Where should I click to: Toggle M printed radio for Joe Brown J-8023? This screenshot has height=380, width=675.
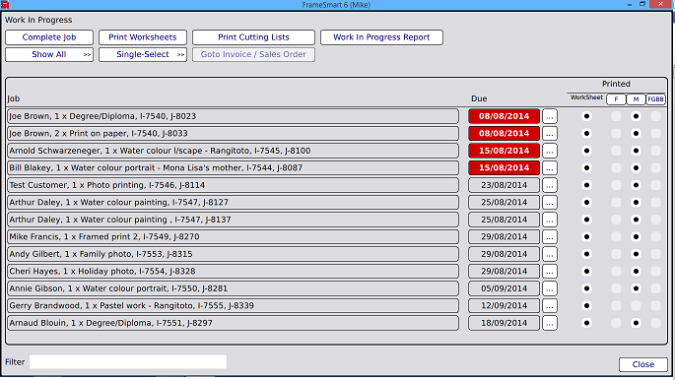tap(636, 116)
